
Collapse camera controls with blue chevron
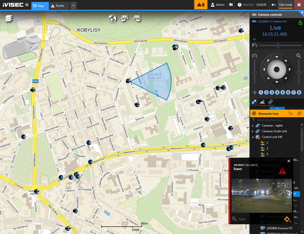(x=277, y=108)
